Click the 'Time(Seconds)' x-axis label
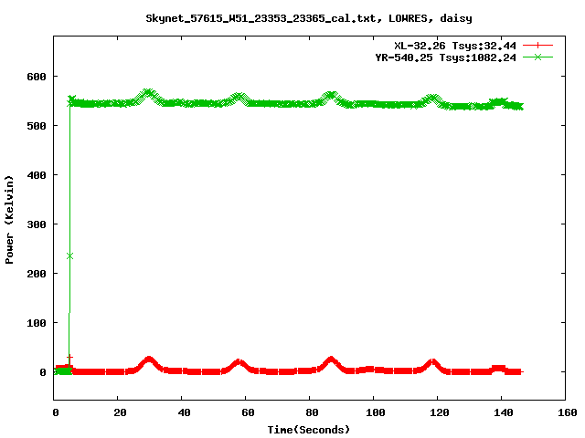This screenshot has width=585, height=438. [x=309, y=430]
